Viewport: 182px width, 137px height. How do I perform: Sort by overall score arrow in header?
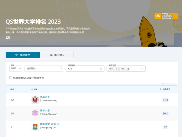point(160,89)
